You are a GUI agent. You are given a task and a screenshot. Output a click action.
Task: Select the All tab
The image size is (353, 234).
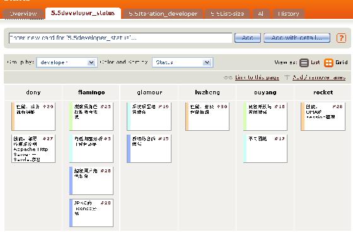point(261,14)
